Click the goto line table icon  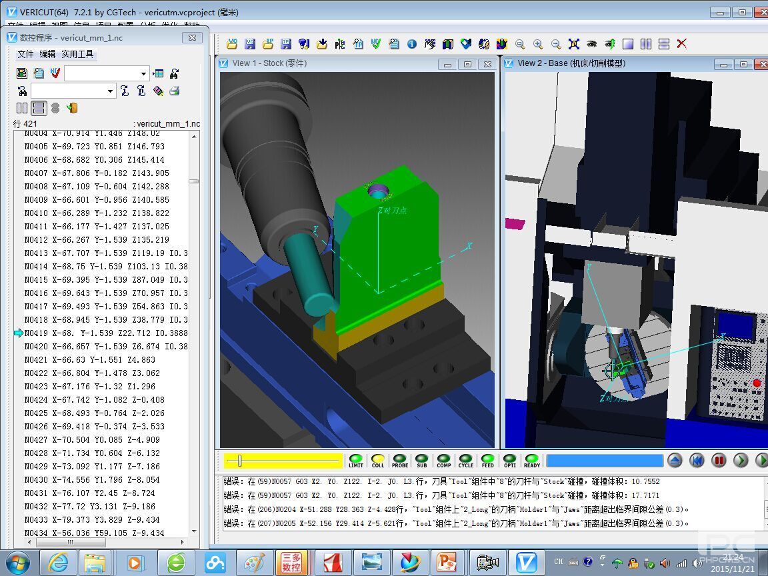click(158, 73)
